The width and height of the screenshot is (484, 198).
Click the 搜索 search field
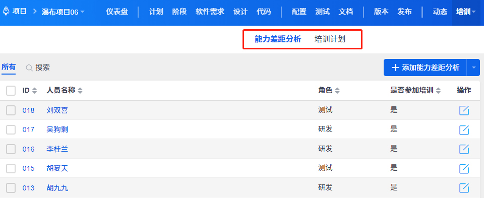42,68
